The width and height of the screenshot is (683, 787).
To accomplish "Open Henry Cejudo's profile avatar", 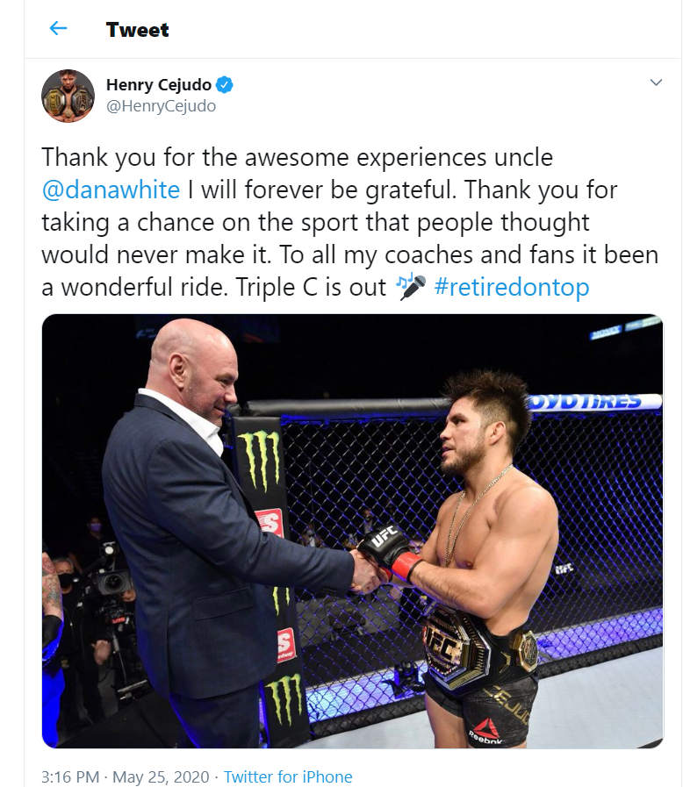I will click(68, 96).
